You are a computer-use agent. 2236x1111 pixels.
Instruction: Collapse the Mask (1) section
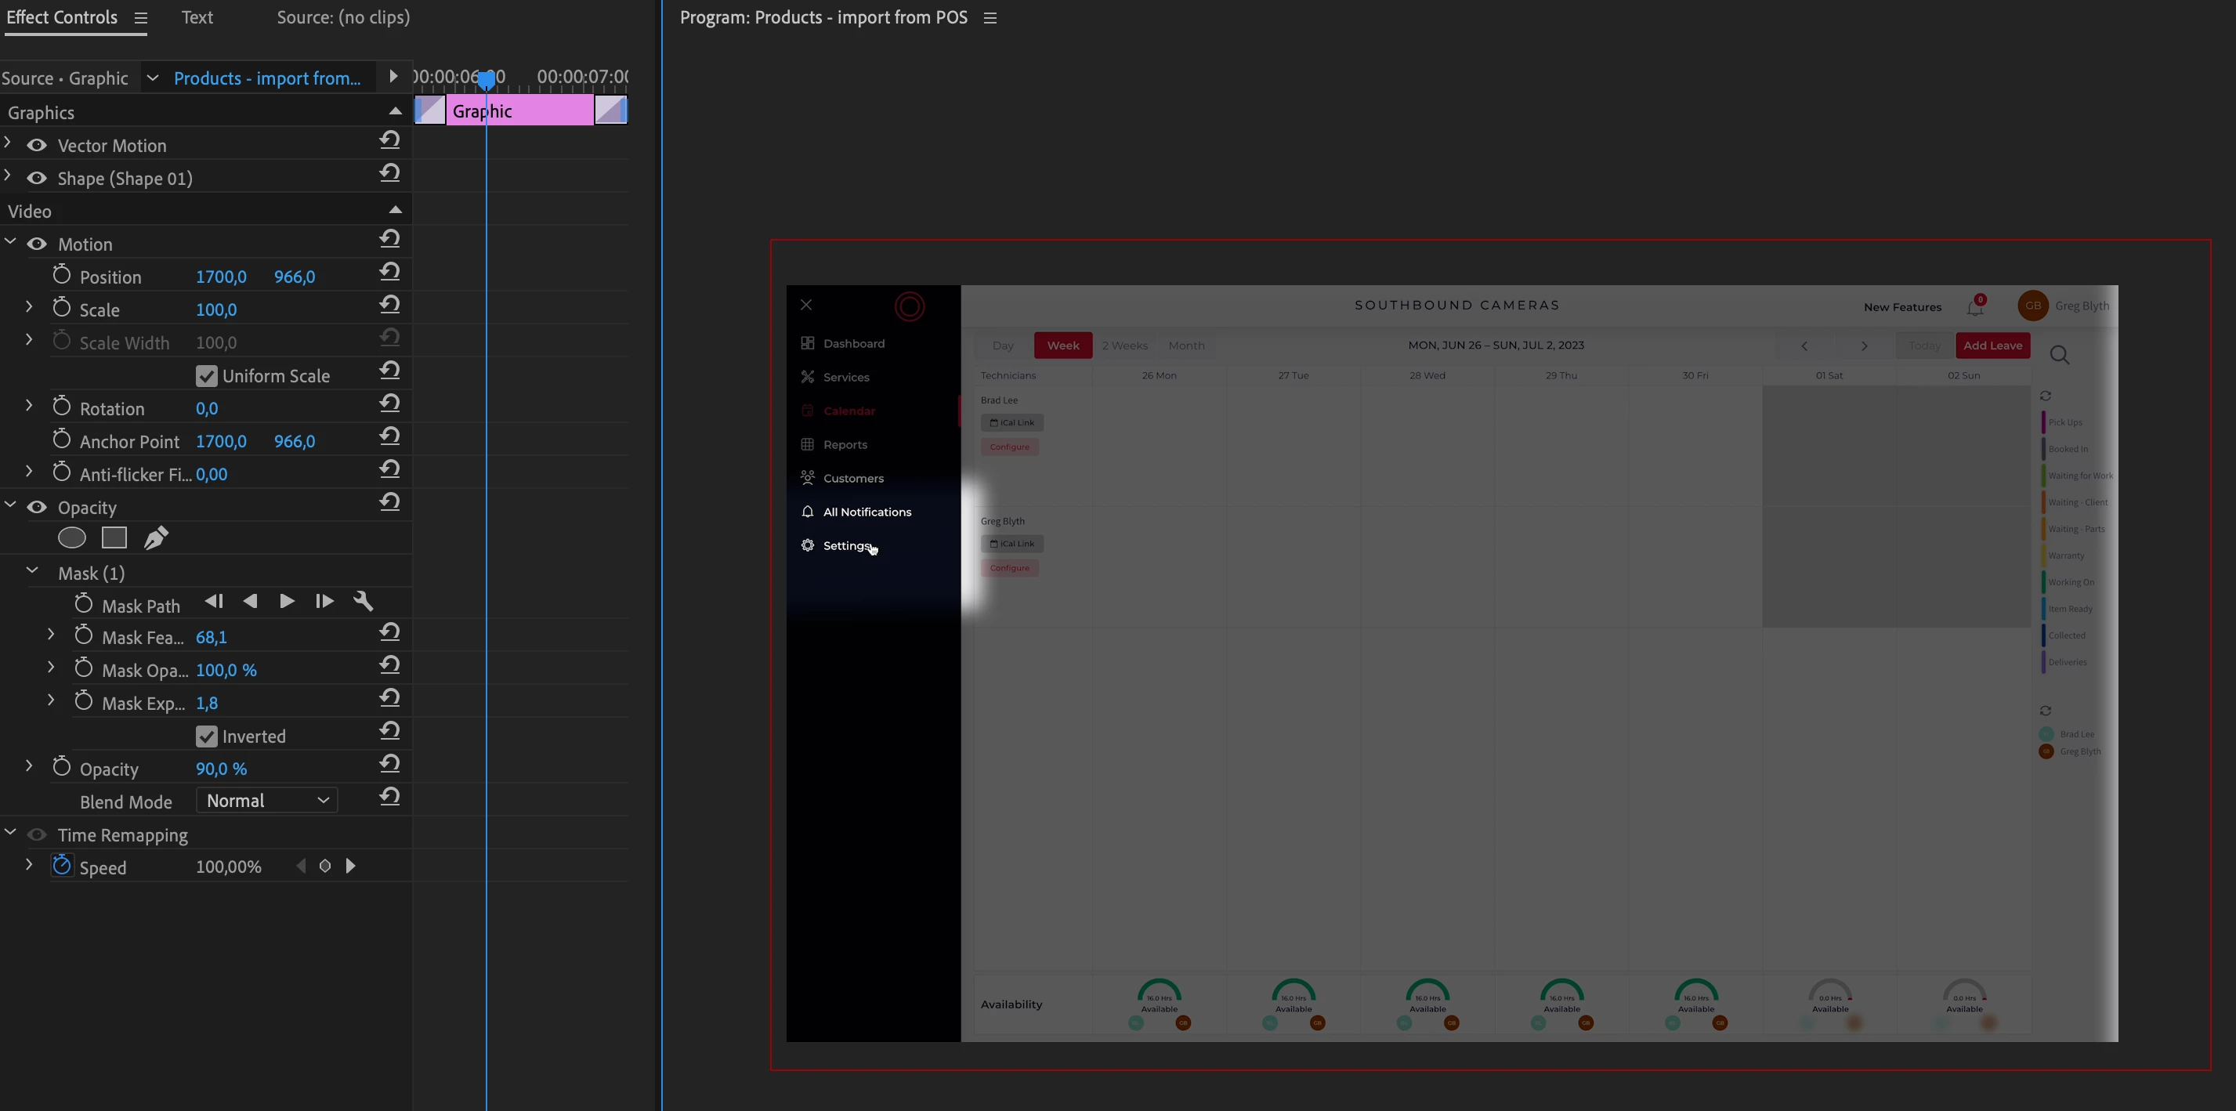tap(32, 571)
